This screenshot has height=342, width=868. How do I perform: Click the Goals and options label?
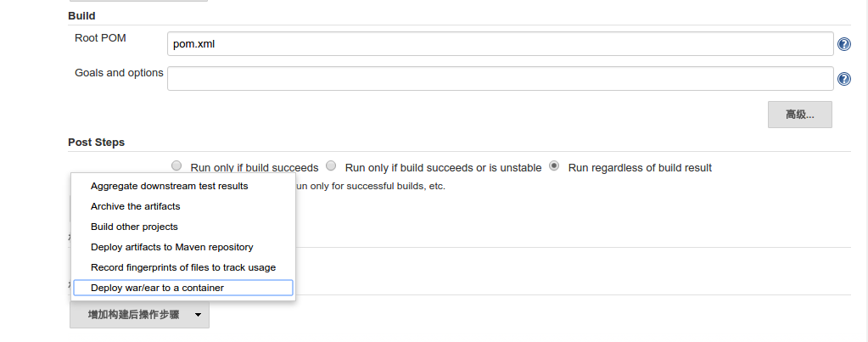119,73
